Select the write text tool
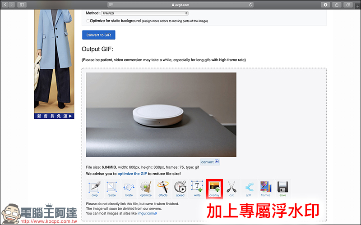Image resolution: width=361 pixels, height=225 pixels. tap(197, 189)
